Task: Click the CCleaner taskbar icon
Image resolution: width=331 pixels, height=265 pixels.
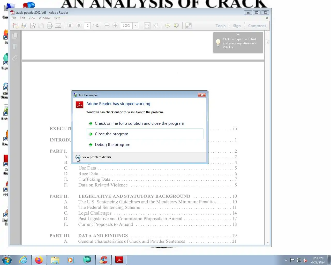Action: pyautogui.click(x=103, y=260)
